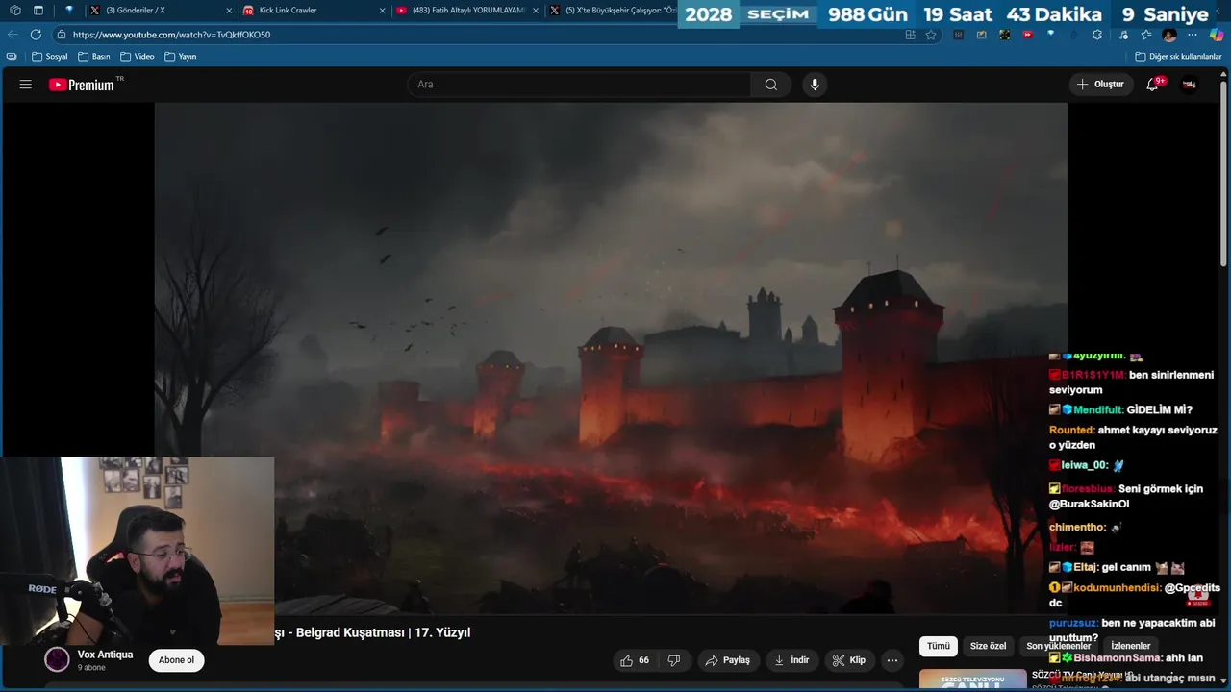This screenshot has height=692, width=1231.
Task: Click the Ara search field
Action: coord(579,85)
